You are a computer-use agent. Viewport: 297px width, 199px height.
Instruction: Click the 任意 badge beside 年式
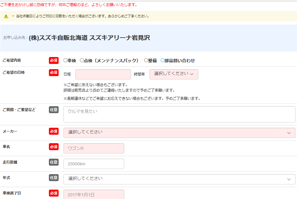(54, 178)
